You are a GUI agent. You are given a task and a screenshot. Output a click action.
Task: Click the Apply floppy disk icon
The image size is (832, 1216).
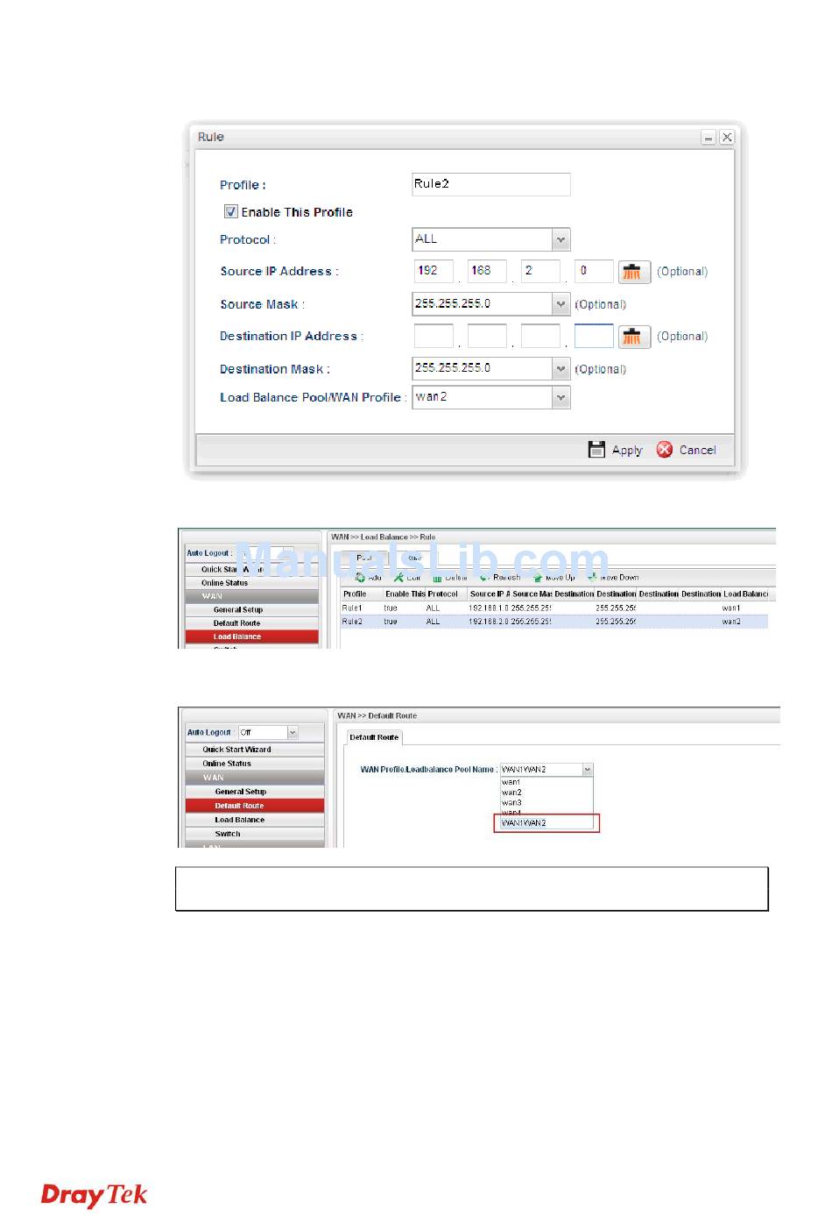596,450
